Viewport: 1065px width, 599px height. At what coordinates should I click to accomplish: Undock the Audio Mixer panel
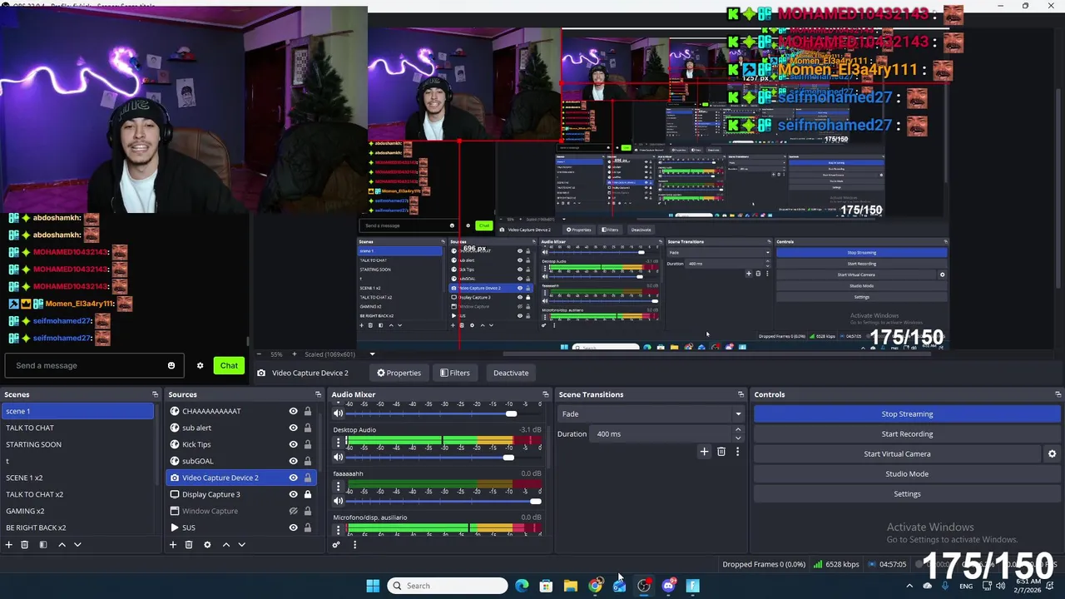click(546, 394)
